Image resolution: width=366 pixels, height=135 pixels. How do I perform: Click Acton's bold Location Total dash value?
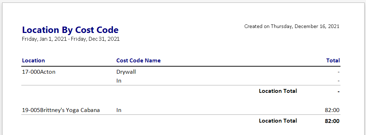[x=338, y=91]
